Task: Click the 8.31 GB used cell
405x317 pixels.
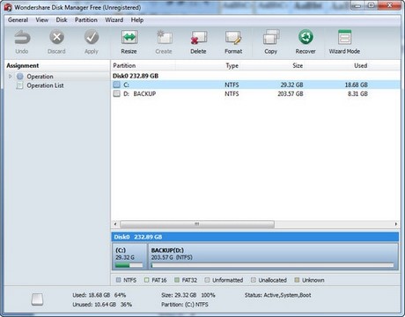Action: coord(357,94)
